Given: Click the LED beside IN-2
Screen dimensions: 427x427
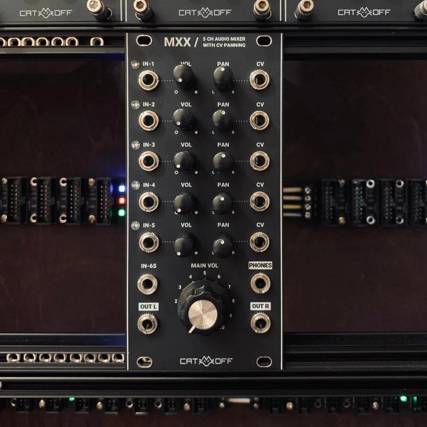Looking at the screenshot, I should (x=135, y=104).
